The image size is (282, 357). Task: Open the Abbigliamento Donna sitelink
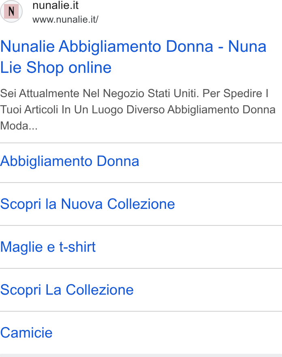(x=70, y=161)
